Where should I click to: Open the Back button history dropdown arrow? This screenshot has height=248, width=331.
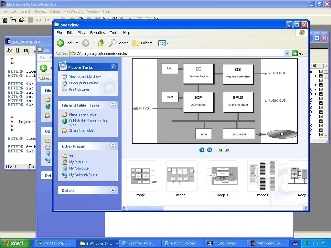click(77, 43)
